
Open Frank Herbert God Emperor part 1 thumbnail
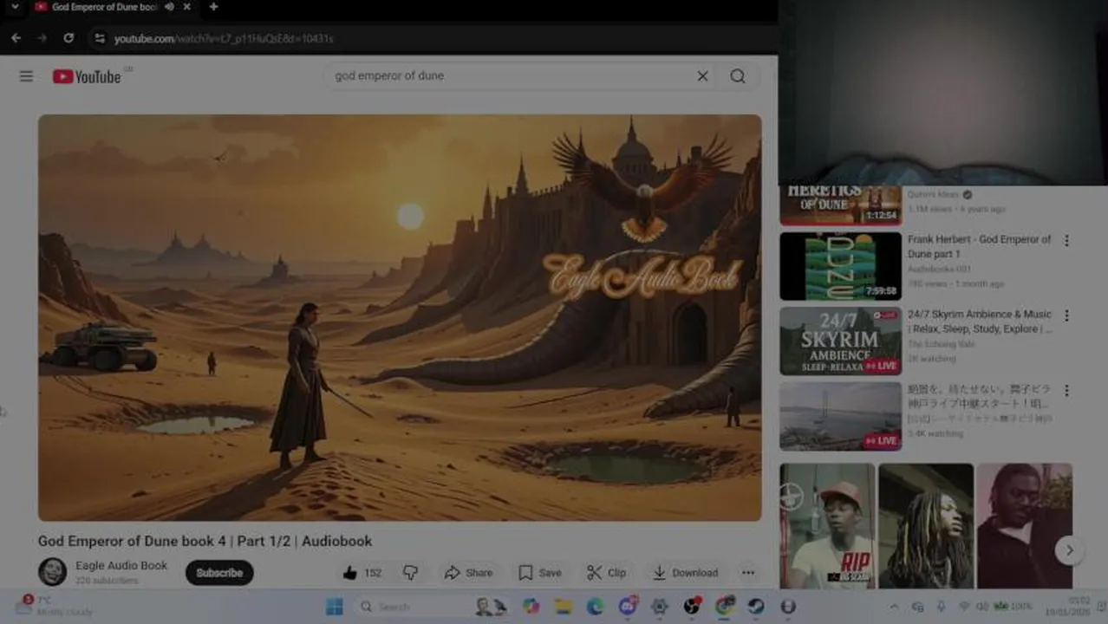coord(840,266)
